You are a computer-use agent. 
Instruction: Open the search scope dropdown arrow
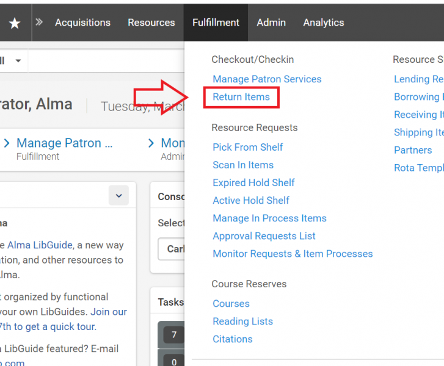(18, 61)
